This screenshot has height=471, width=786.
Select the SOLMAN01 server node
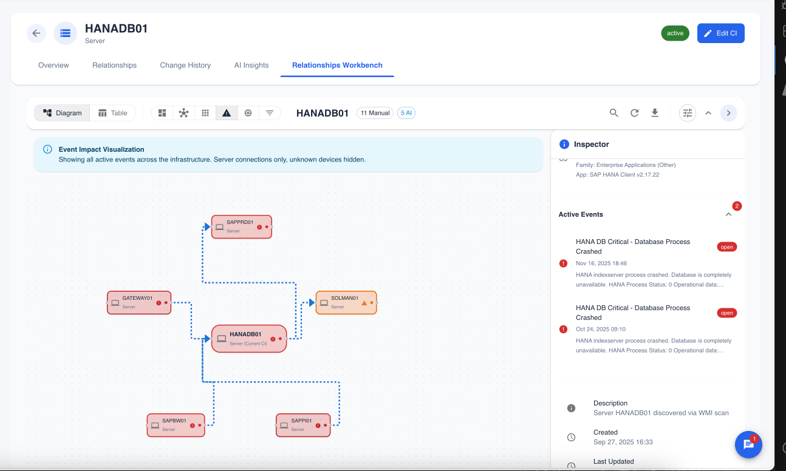click(346, 302)
